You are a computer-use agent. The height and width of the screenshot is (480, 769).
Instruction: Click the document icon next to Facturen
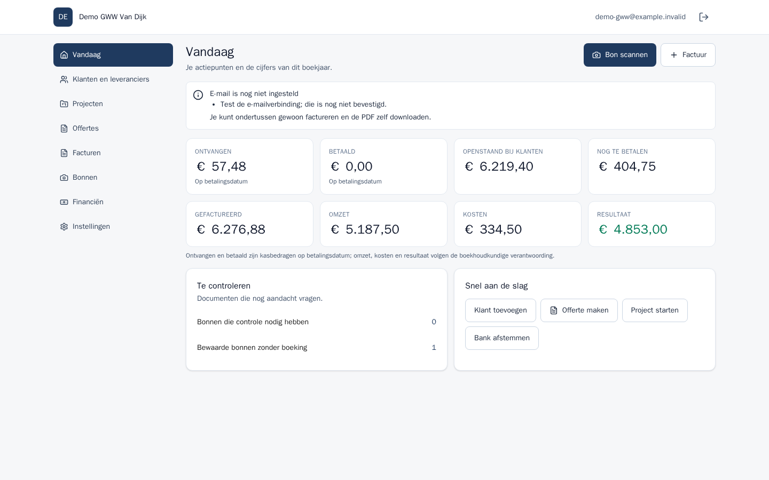click(x=64, y=153)
